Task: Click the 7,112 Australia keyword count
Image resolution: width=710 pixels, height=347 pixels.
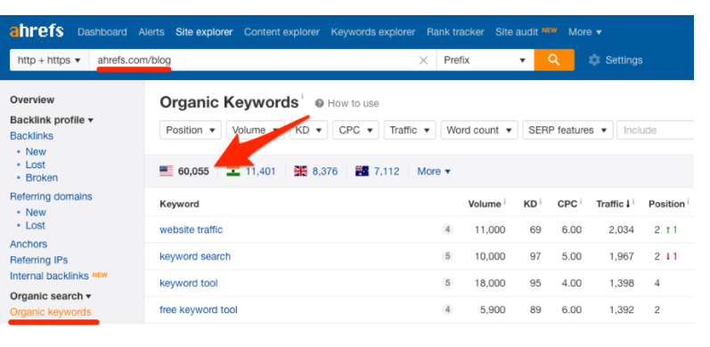Action: point(387,172)
